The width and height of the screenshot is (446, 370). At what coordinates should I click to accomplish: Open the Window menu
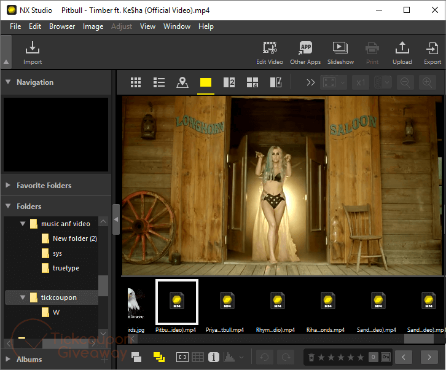[177, 26]
